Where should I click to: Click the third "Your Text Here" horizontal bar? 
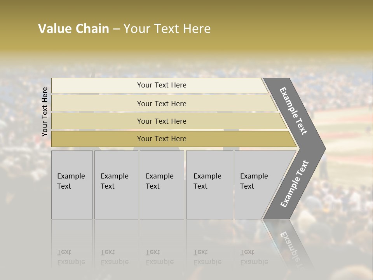coord(162,121)
